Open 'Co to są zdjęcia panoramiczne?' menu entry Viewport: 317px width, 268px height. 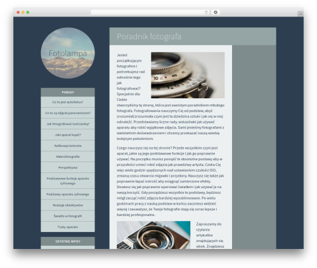[68, 113]
